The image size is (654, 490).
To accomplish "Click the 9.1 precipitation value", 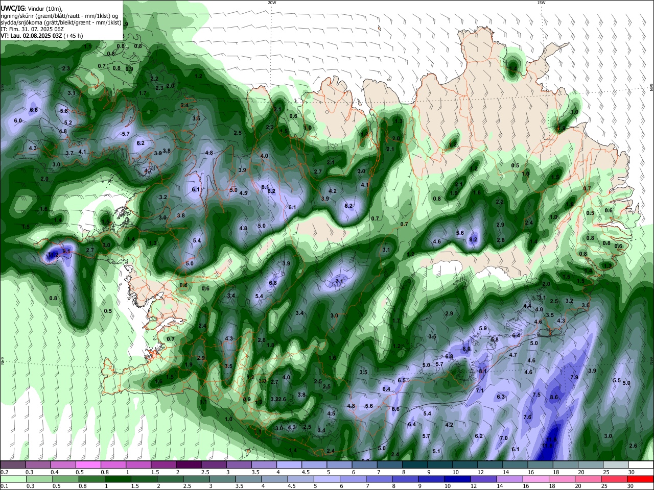I will click(66, 251).
